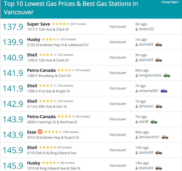Select the address 1010 W King Edward Ave & Oak St
182x171 pixels.
[54, 168]
